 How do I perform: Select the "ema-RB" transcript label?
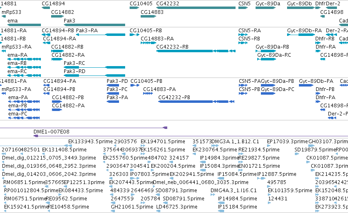(17, 63)
